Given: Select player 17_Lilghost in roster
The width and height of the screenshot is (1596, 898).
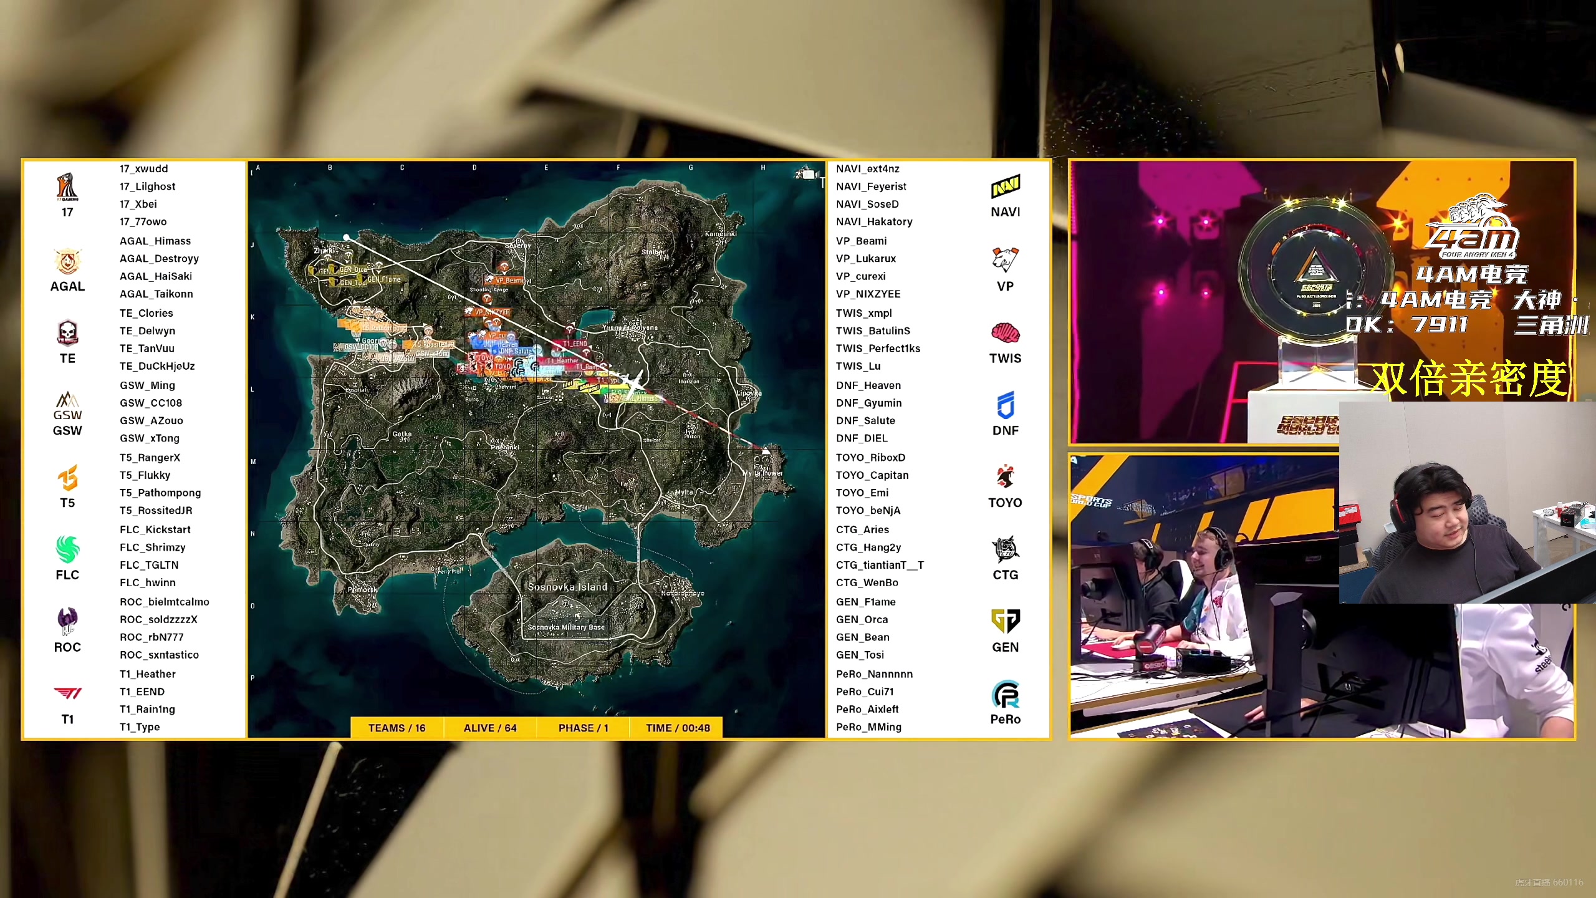Looking at the screenshot, I should click(147, 186).
